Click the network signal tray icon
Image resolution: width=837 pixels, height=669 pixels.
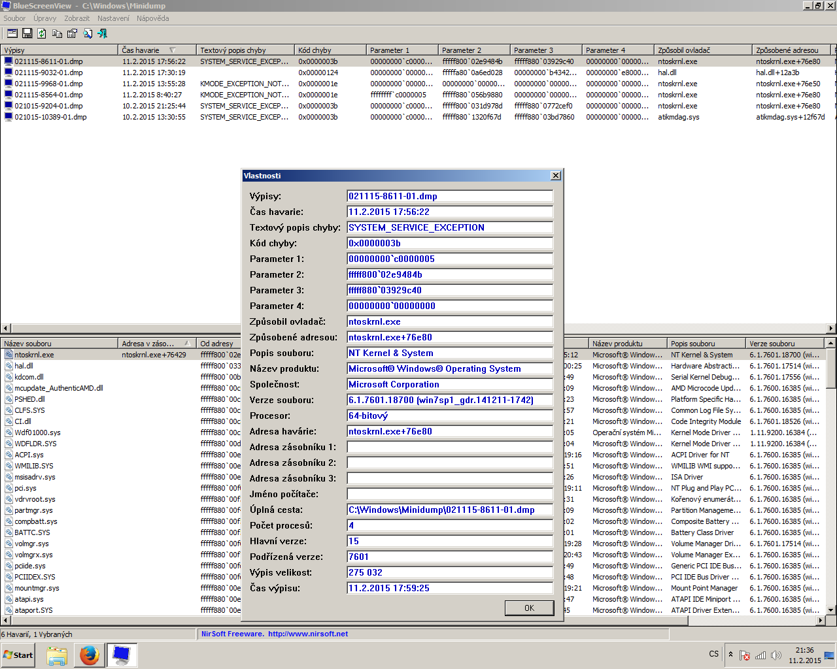pos(760,655)
